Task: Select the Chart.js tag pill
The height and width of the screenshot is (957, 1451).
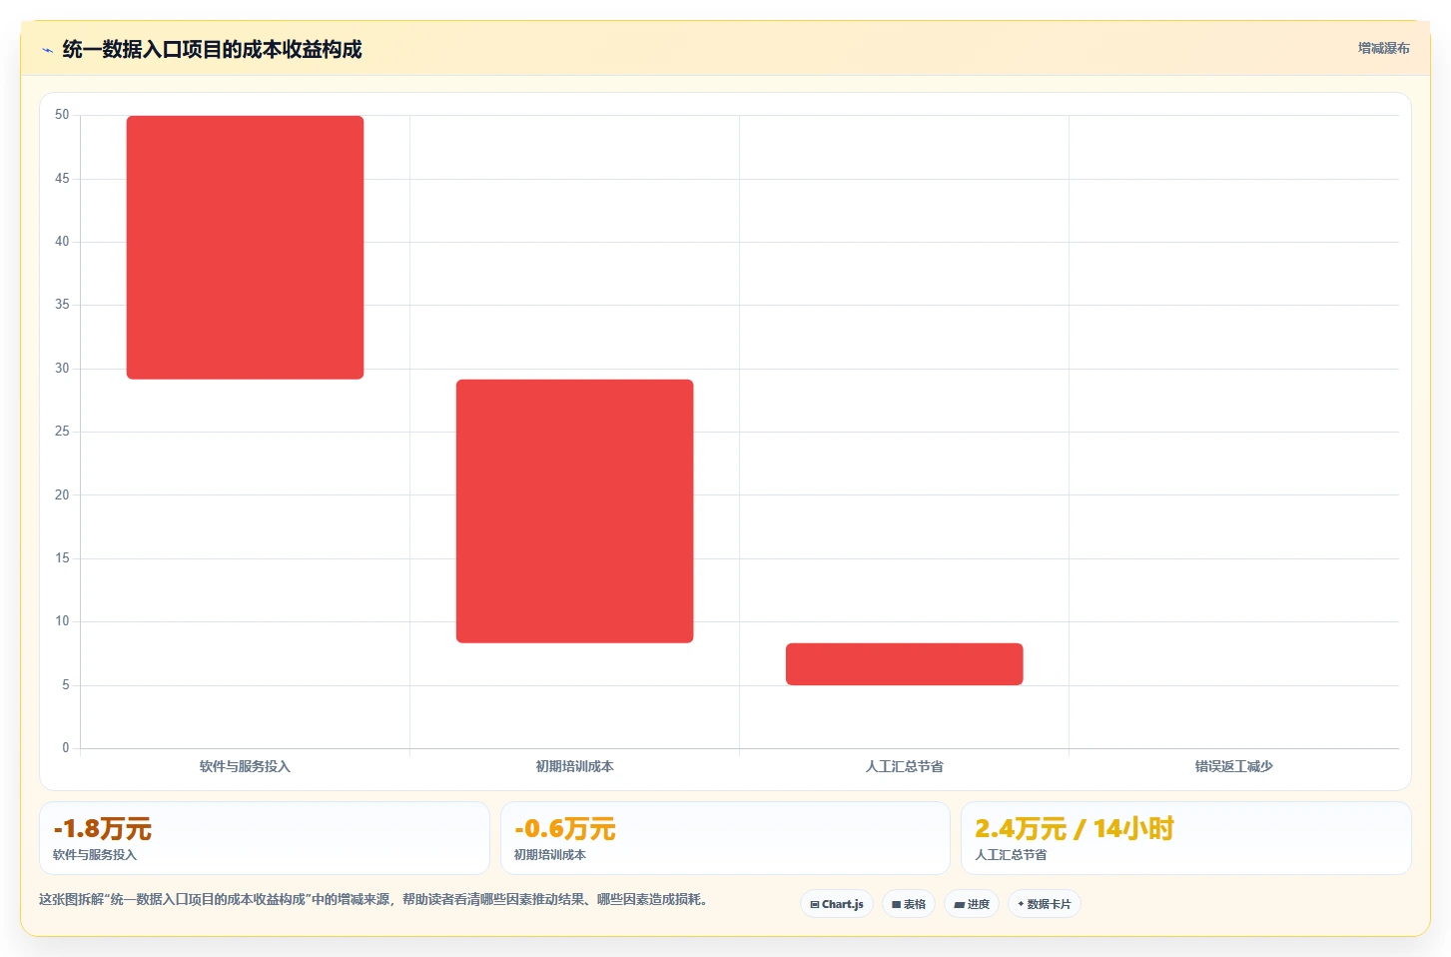Action: coord(837,904)
